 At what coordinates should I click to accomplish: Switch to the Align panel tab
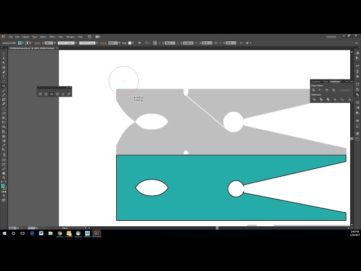[x=325, y=81]
